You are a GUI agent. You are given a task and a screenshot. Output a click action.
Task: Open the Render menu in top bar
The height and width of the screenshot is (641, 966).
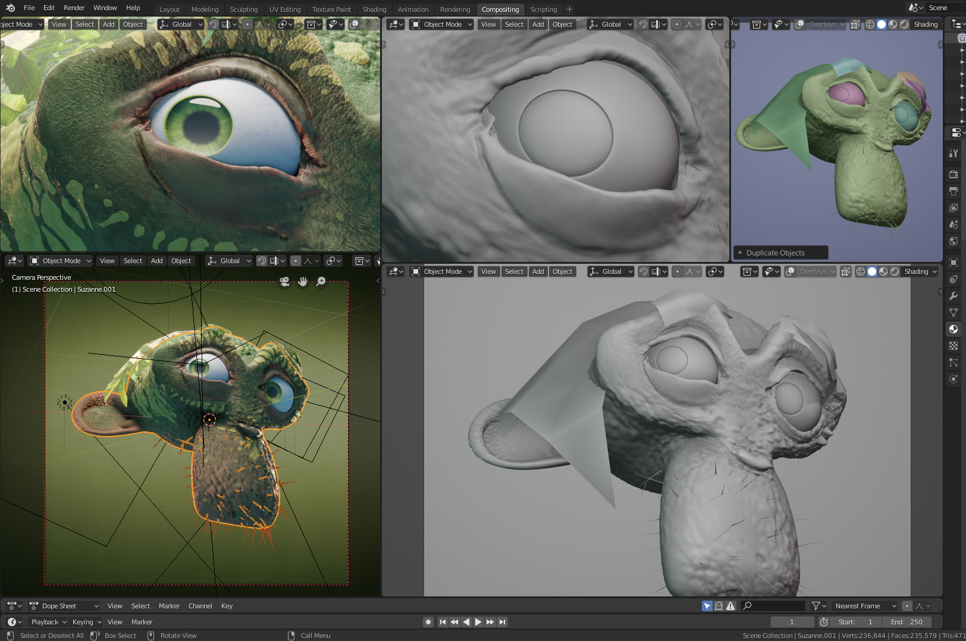74,8
